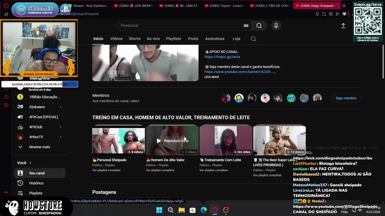Switch to the Shorts channel tab

point(135,39)
